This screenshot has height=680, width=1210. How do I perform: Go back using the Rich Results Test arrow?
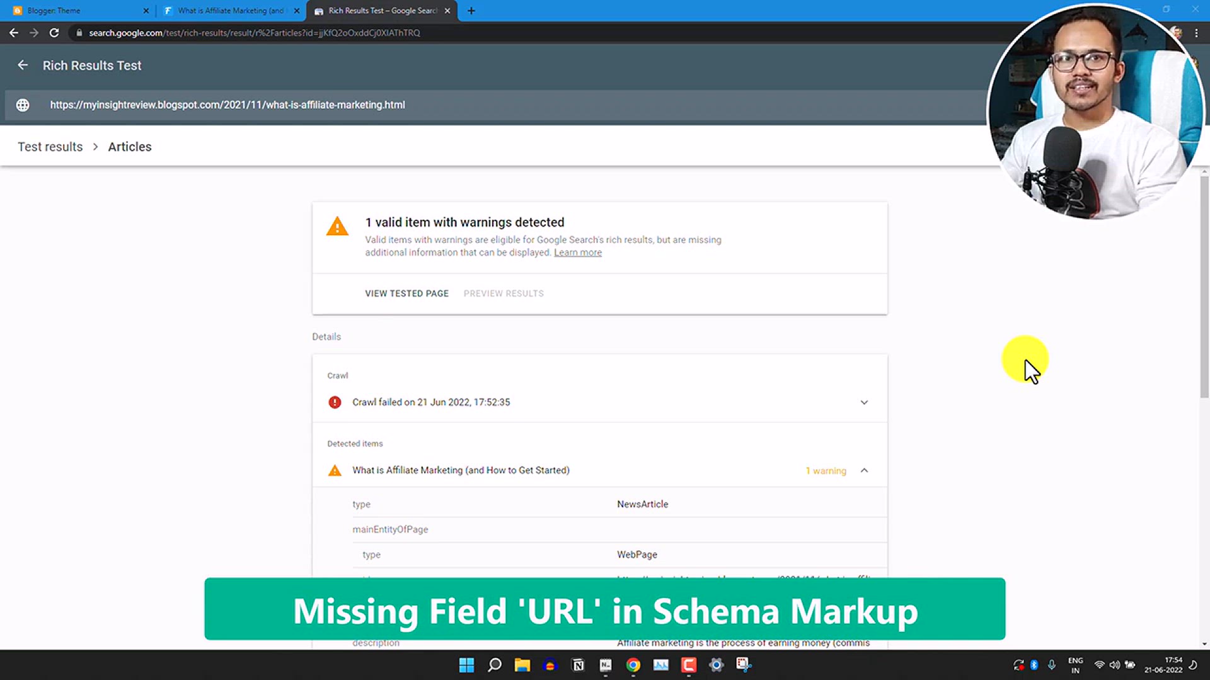pyautogui.click(x=23, y=65)
